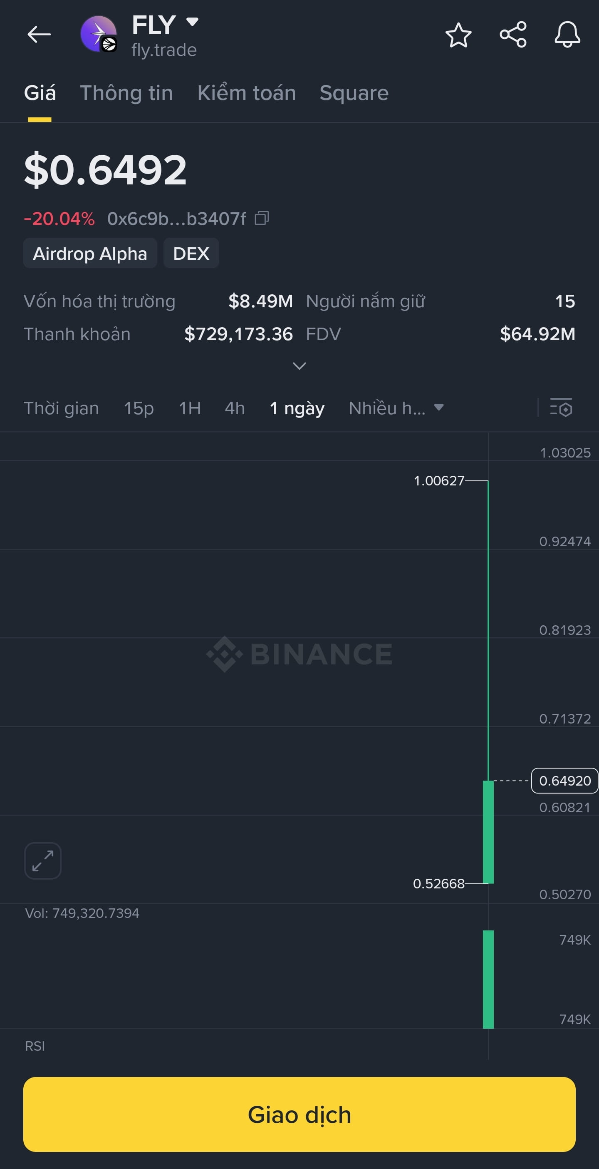Open the Square tab

[x=354, y=93]
